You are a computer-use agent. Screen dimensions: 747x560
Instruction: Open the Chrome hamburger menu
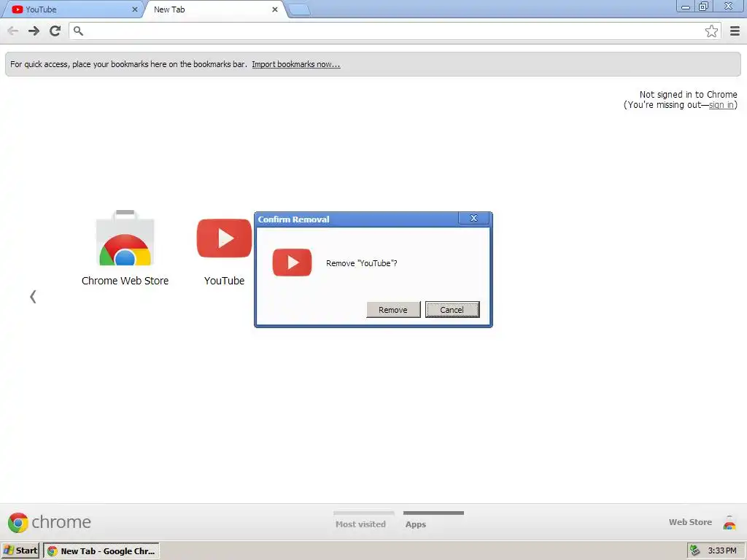coord(735,31)
